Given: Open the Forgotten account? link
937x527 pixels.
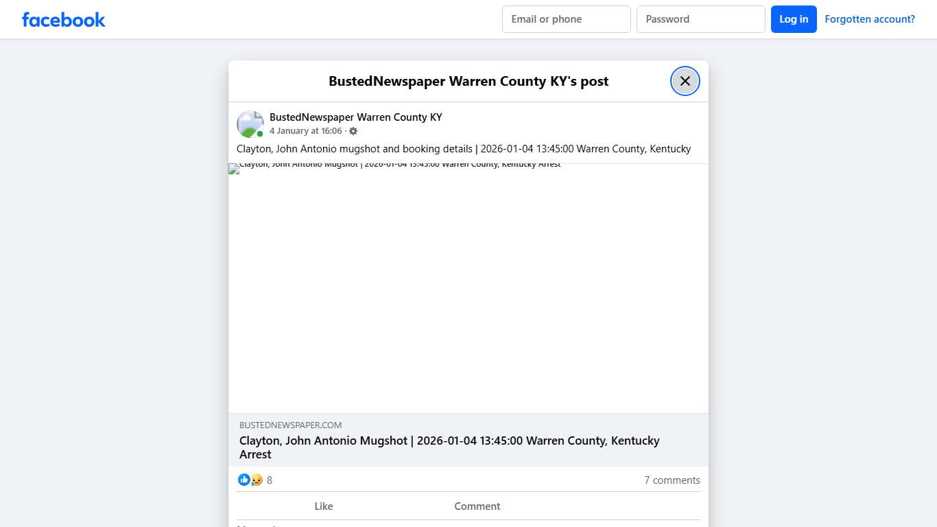Looking at the screenshot, I should coord(869,19).
